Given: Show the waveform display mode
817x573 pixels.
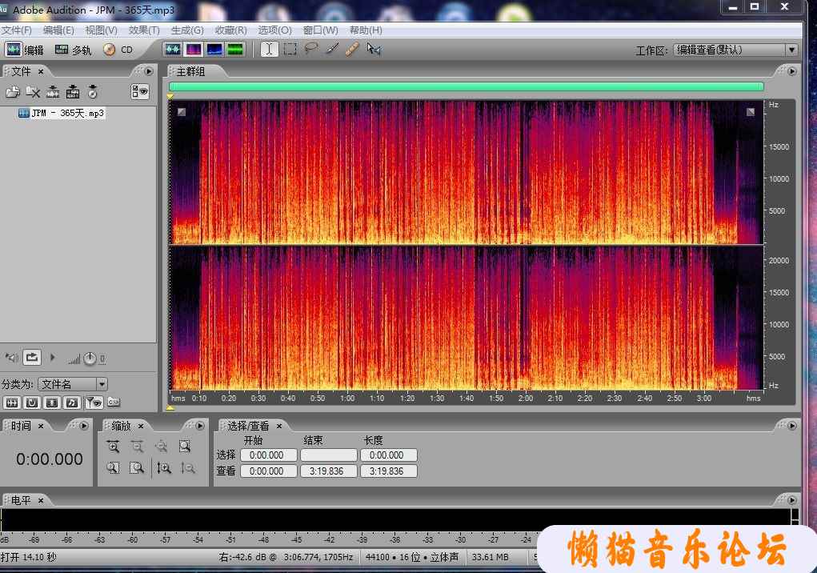Looking at the screenshot, I should pos(173,50).
